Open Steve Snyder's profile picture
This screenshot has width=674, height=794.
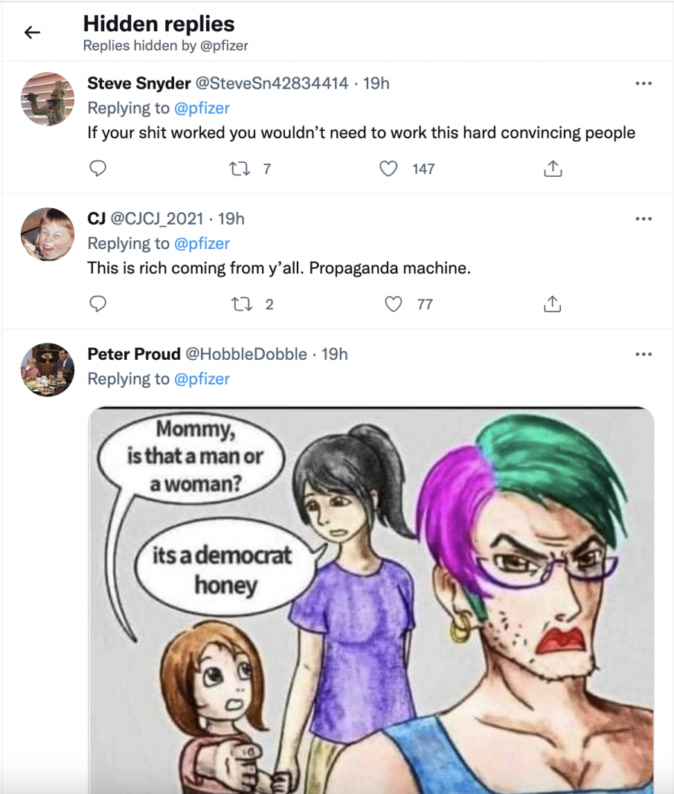[x=47, y=99]
